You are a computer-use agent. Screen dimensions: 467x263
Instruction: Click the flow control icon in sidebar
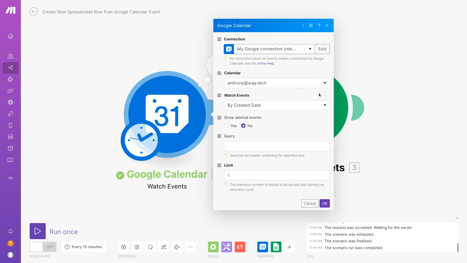coord(11,178)
